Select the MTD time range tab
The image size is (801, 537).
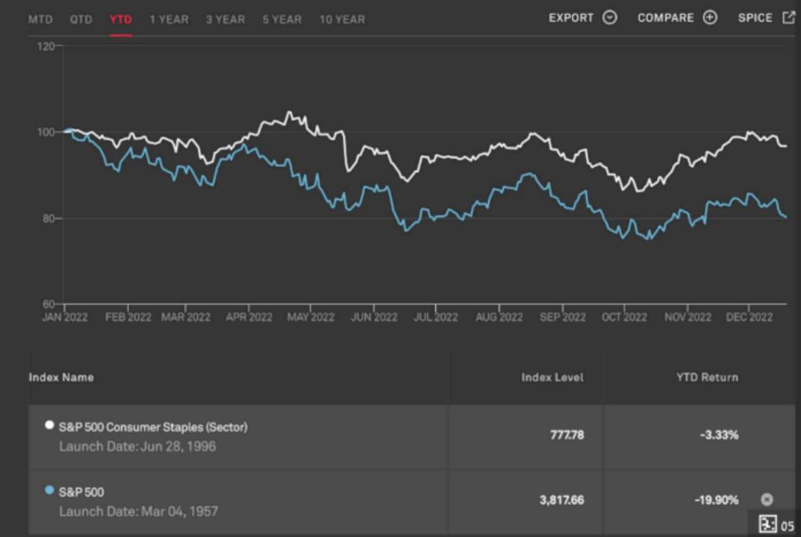[40, 19]
